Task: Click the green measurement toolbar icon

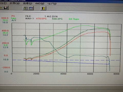Action: [x=25, y=8]
